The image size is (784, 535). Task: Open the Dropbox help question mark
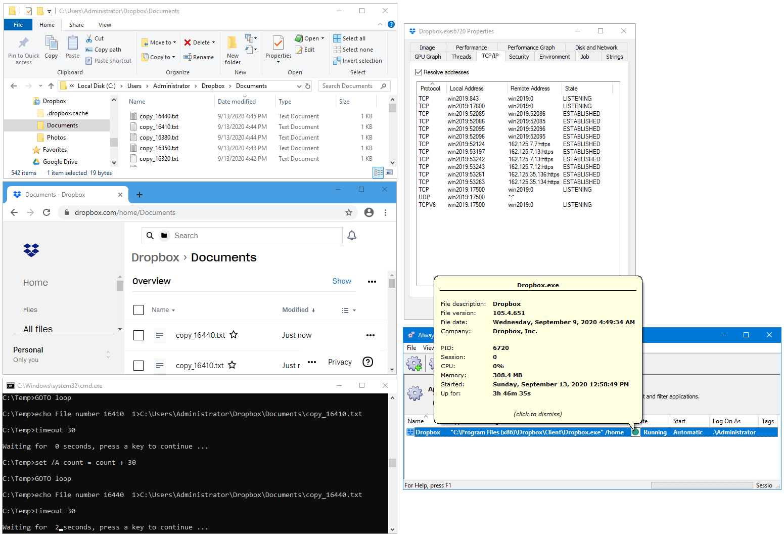click(368, 362)
